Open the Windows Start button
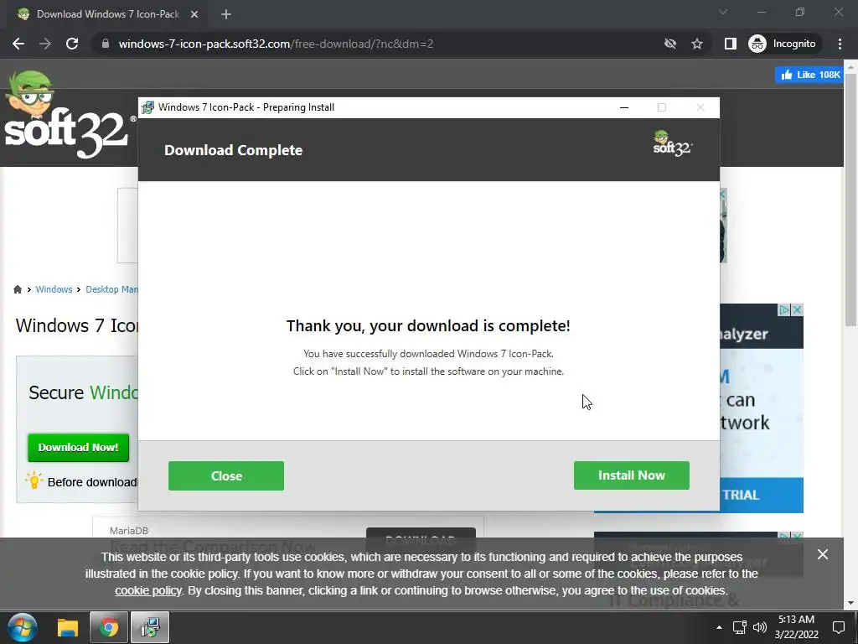The height and width of the screenshot is (644, 858). [x=22, y=627]
